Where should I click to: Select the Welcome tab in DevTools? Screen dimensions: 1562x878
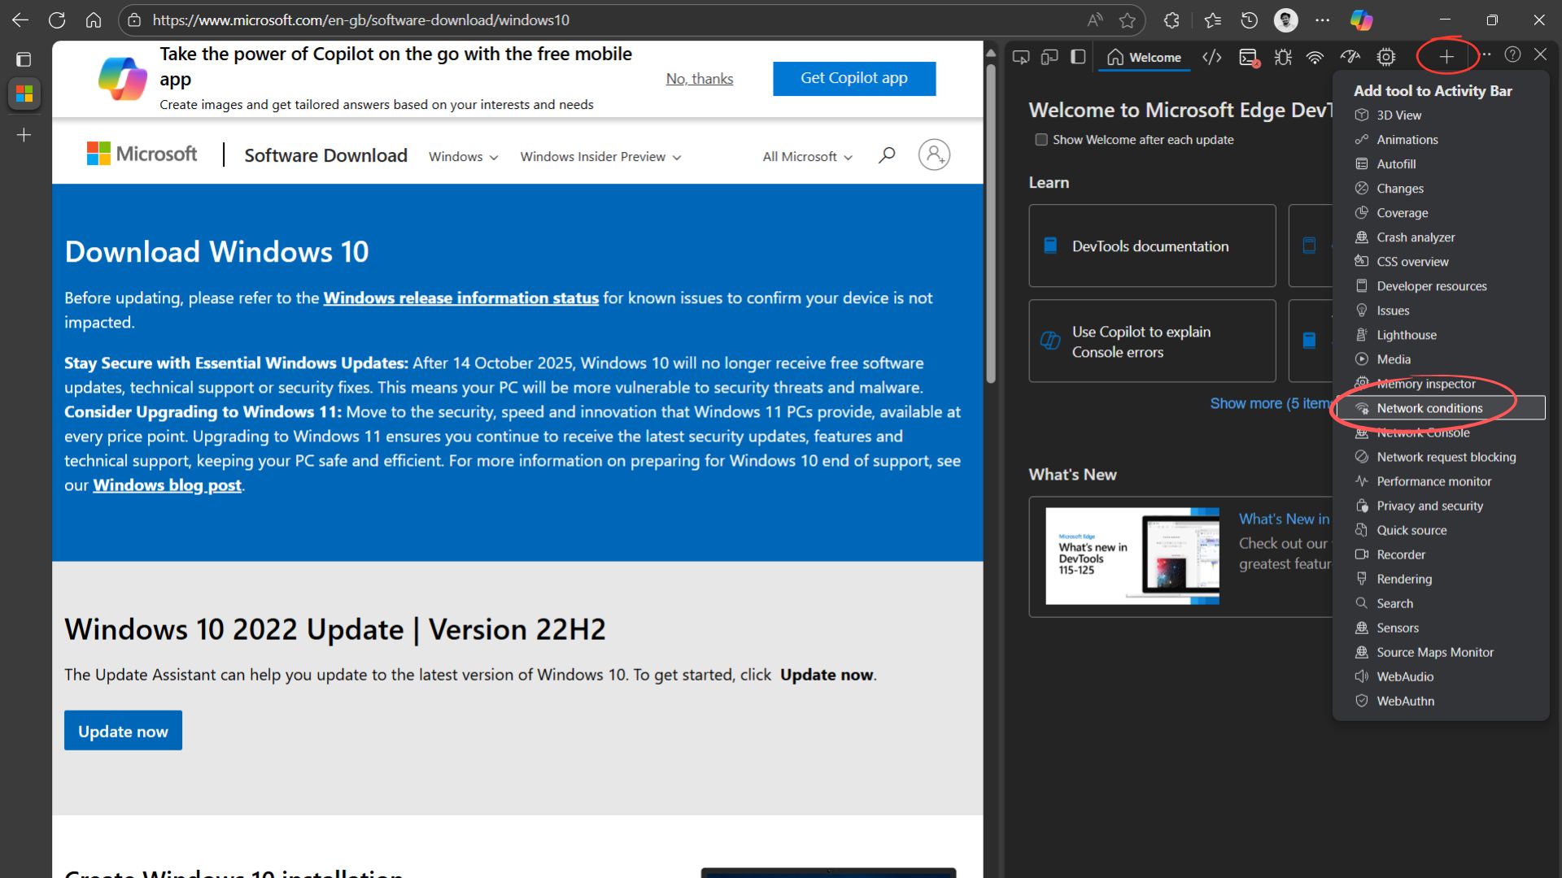click(1144, 57)
